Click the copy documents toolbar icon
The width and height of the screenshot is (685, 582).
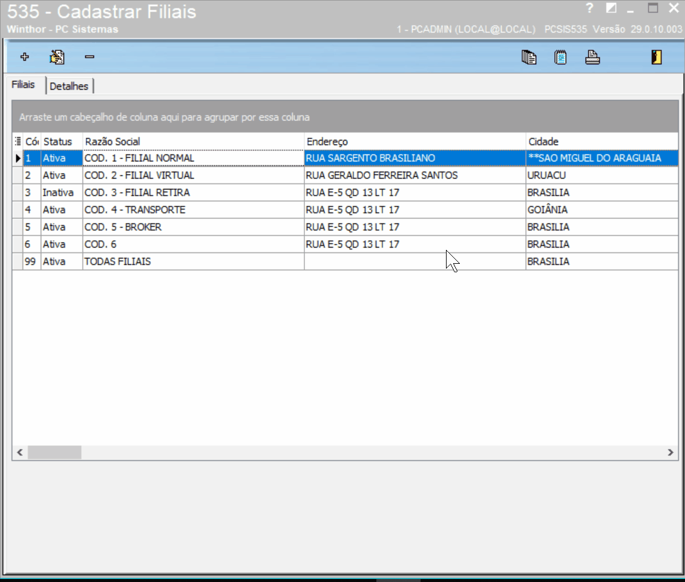click(x=529, y=57)
